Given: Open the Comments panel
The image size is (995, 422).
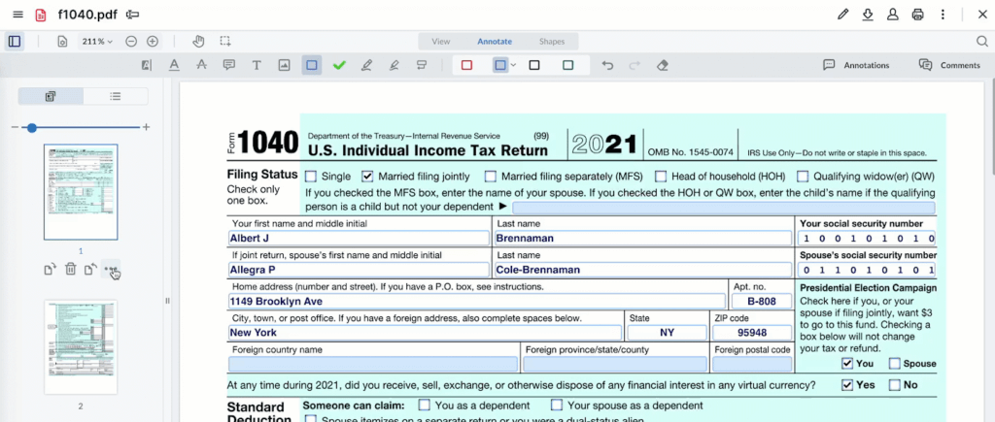Looking at the screenshot, I should 949,65.
